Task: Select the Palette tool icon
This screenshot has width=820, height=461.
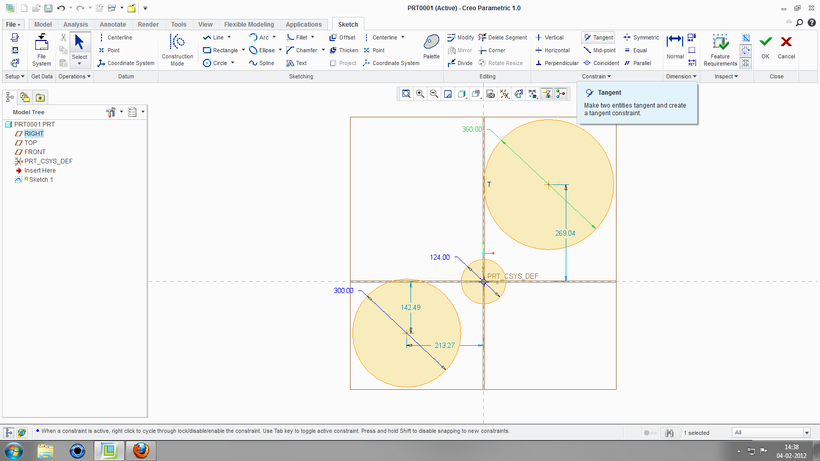Action: tap(432, 47)
